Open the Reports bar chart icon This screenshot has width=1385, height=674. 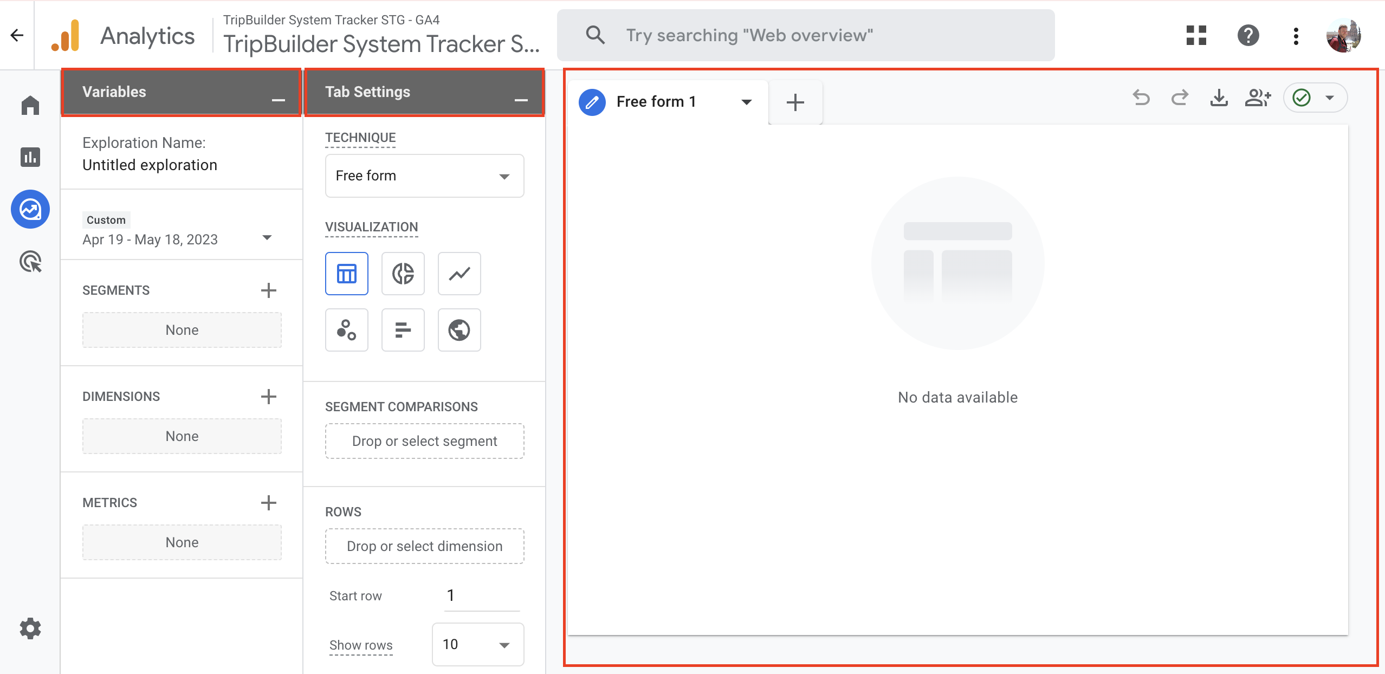point(30,157)
